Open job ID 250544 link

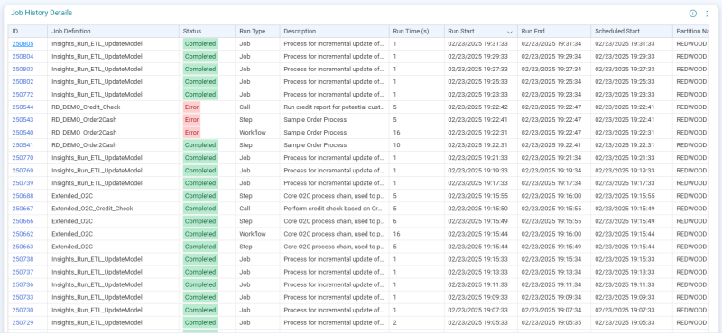tap(23, 107)
